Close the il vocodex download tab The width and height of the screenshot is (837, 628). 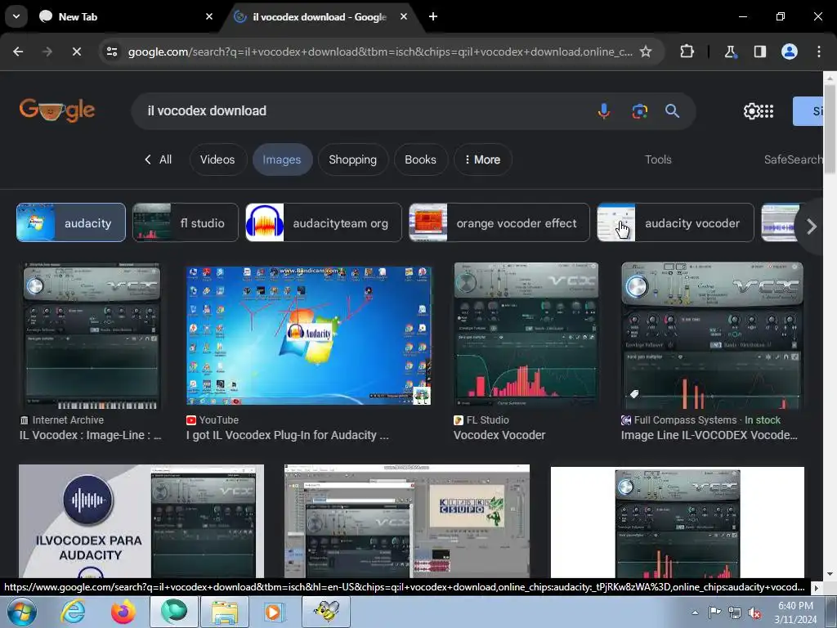point(404,16)
